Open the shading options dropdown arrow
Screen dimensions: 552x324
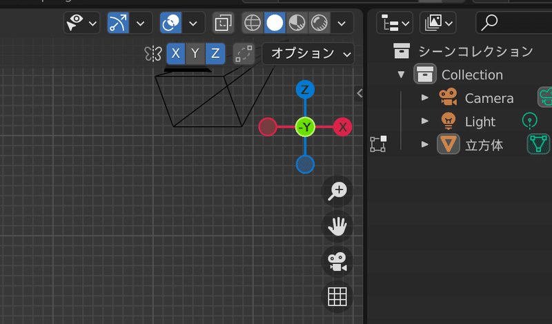[x=342, y=23]
